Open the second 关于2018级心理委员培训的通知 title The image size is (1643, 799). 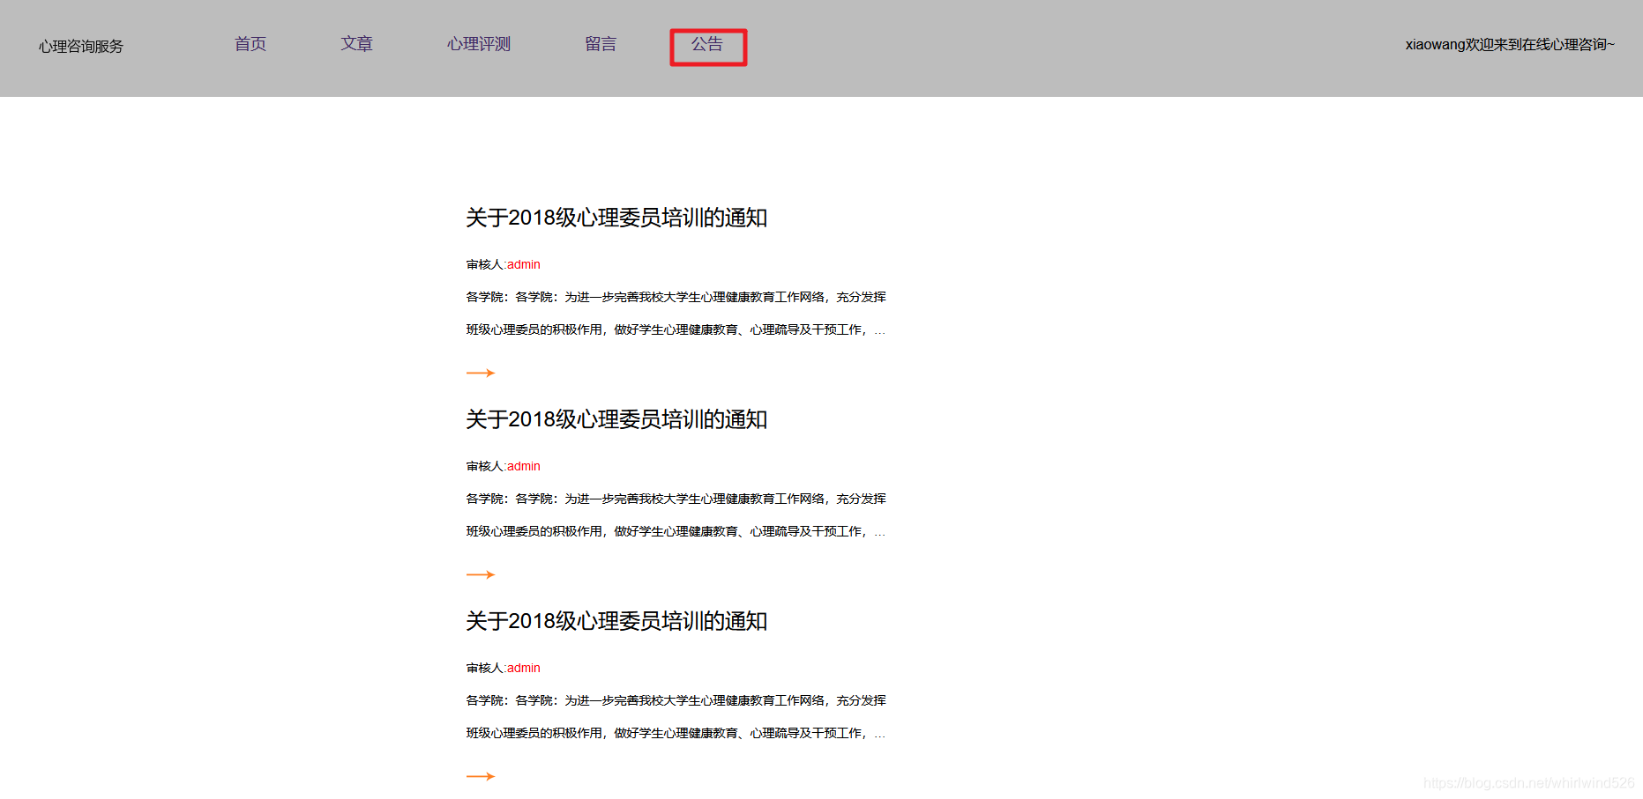click(616, 419)
